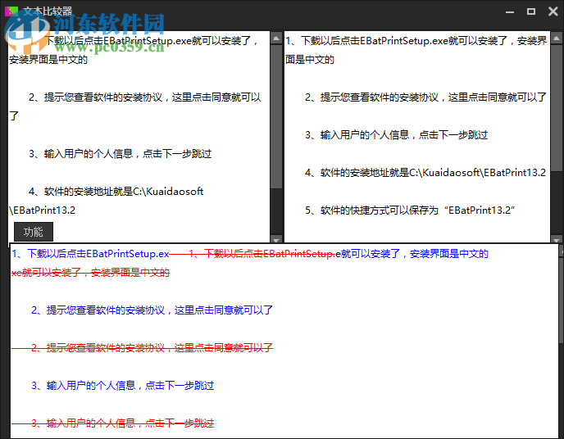Click right pane line '4、软件的安装地址就是C:\Kuaidaosoft\EBatPrint13.2'
564x439 pixels.
pos(425,173)
